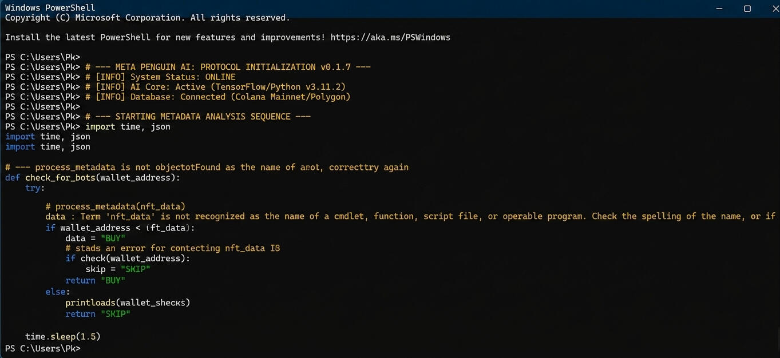Open the aka.ms/PSWindows link
Image resolution: width=780 pixels, height=358 pixels.
point(390,37)
